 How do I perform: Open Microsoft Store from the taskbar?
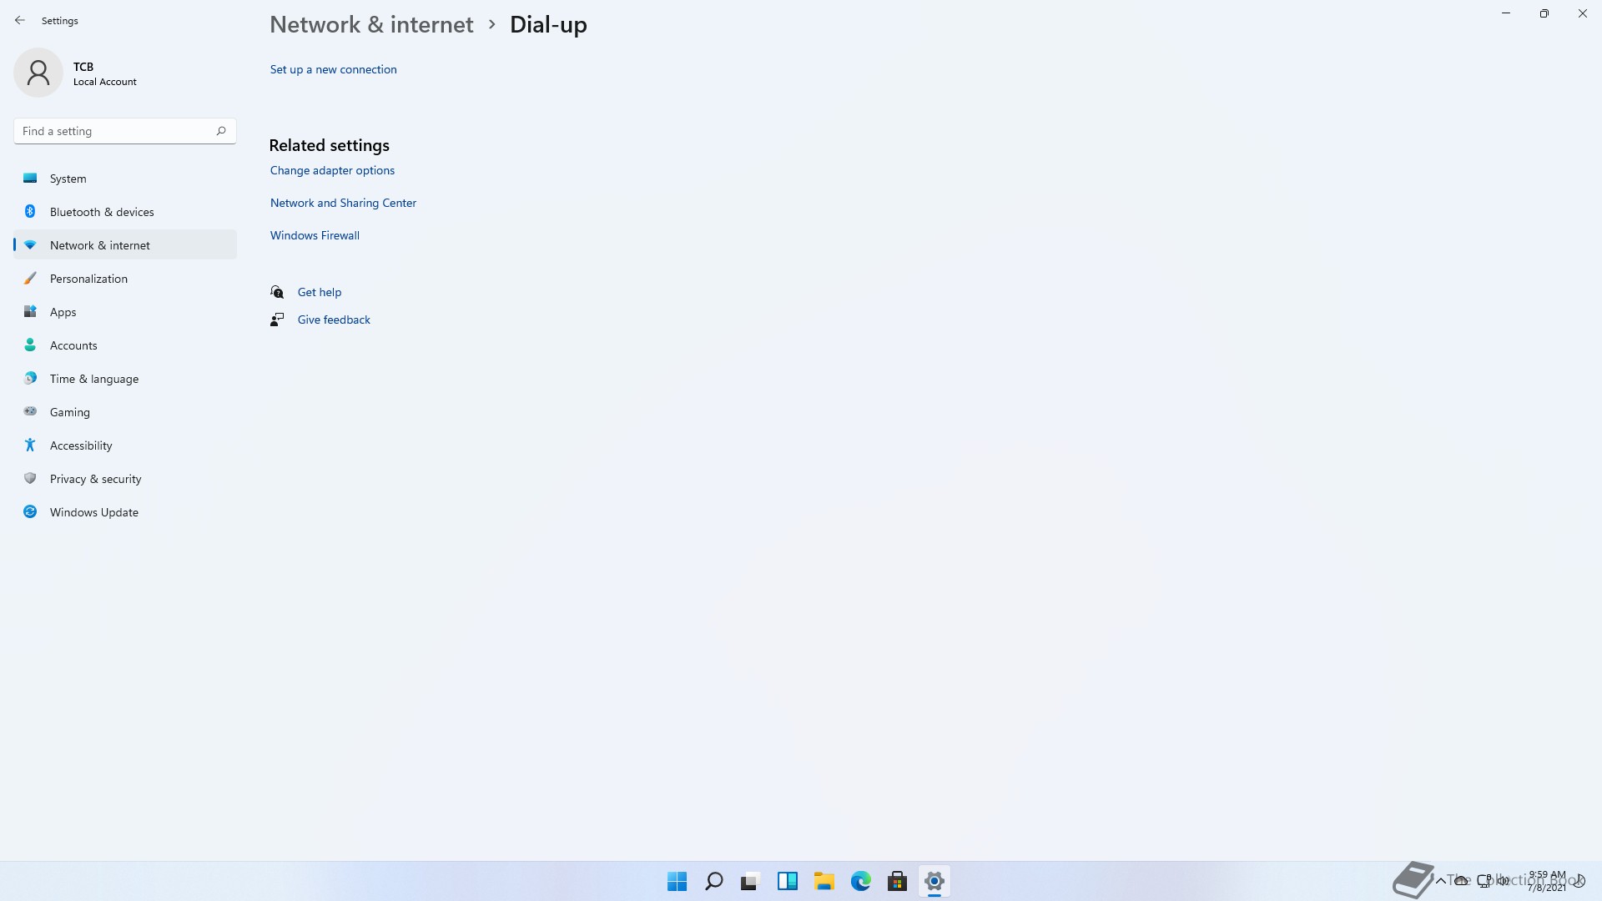pyautogui.click(x=897, y=881)
